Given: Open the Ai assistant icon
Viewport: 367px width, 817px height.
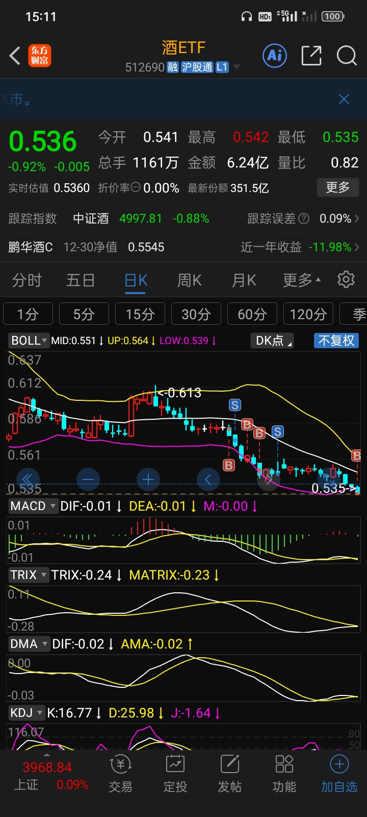Looking at the screenshot, I should [x=275, y=55].
